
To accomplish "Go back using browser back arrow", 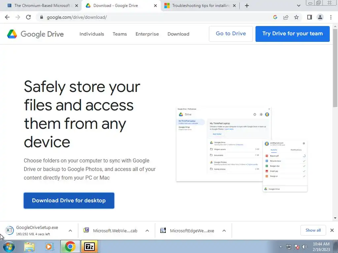I will pyautogui.click(x=7, y=17).
